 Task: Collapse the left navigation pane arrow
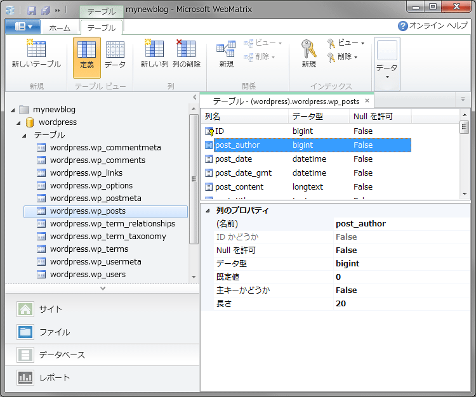click(195, 97)
